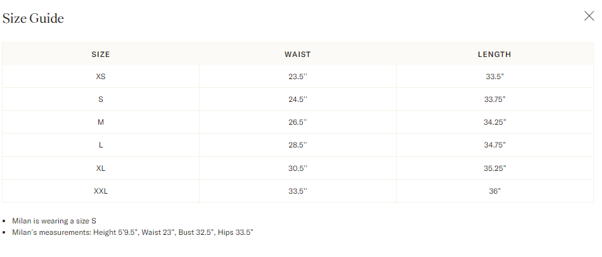Image resolution: width=602 pixels, height=257 pixels.
Task: Click the 34.75" length value
Action: 494,145
